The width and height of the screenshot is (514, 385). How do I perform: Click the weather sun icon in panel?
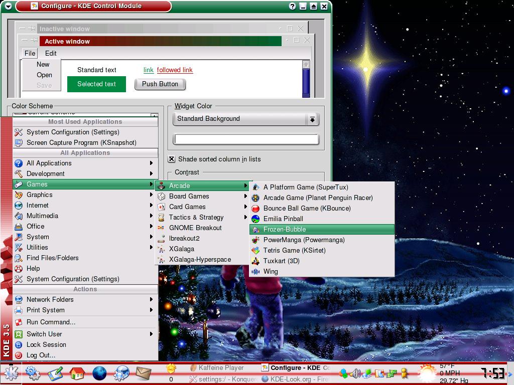pos(427,373)
